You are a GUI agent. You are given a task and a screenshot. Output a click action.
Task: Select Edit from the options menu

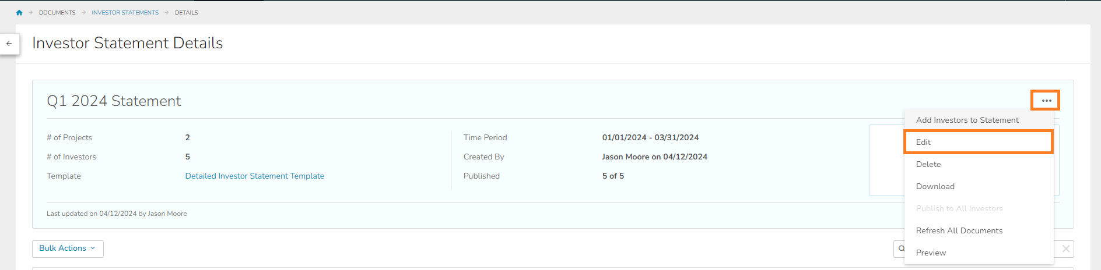click(x=979, y=142)
